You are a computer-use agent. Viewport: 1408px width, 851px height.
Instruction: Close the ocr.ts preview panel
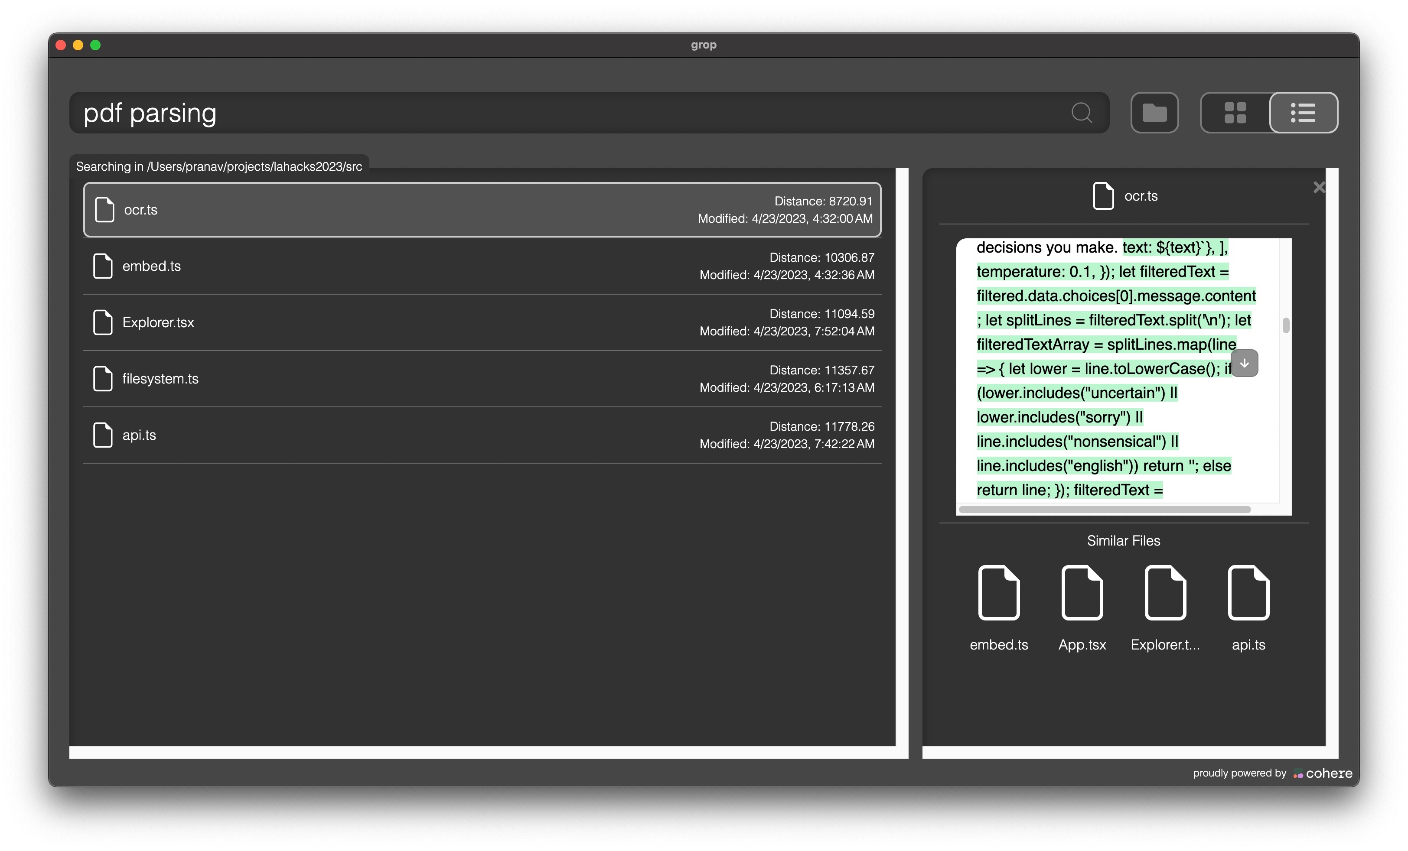click(x=1318, y=187)
